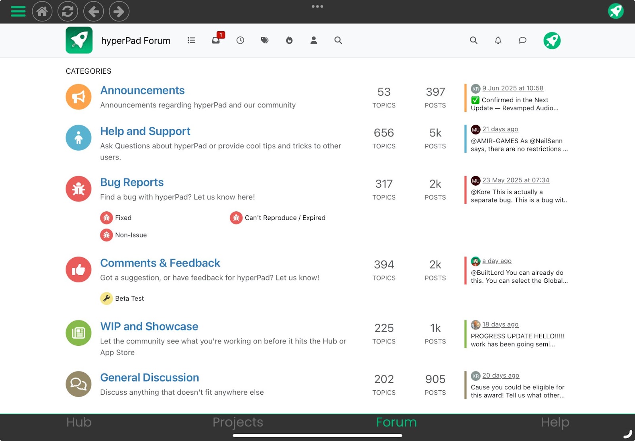The width and height of the screenshot is (635, 441).
Task: Open the Beta Test subcategory
Action: tap(129, 298)
